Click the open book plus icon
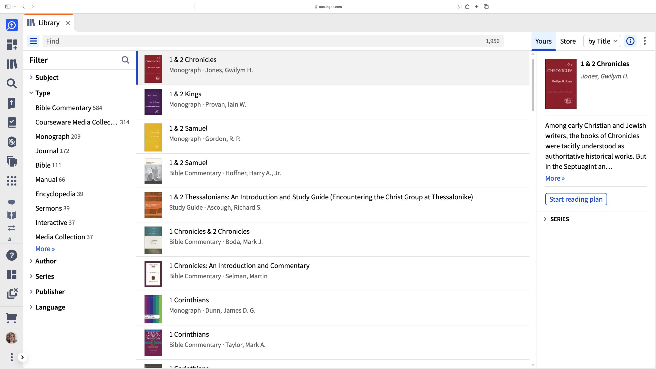Image resolution: width=656 pixels, height=369 pixels. 12,215
